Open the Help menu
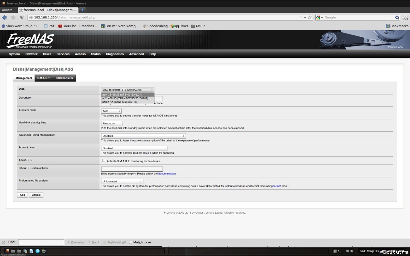 point(153,54)
